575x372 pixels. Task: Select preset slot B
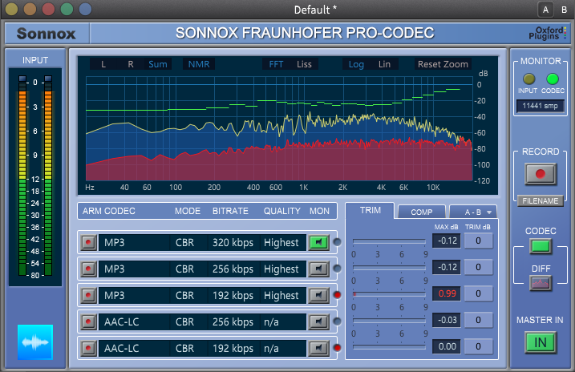coord(565,10)
